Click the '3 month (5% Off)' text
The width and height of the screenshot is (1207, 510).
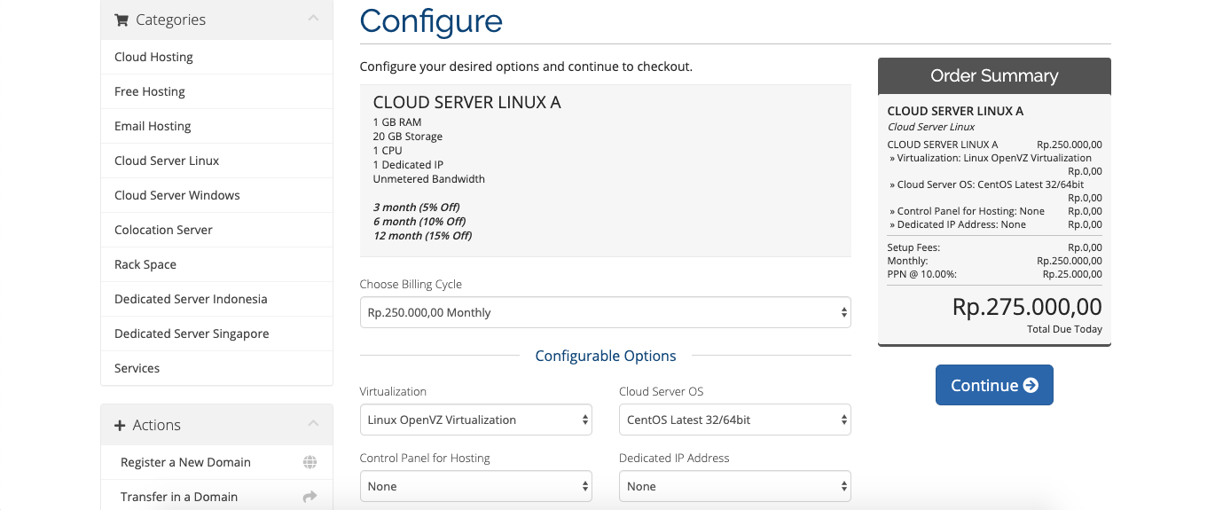point(416,208)
